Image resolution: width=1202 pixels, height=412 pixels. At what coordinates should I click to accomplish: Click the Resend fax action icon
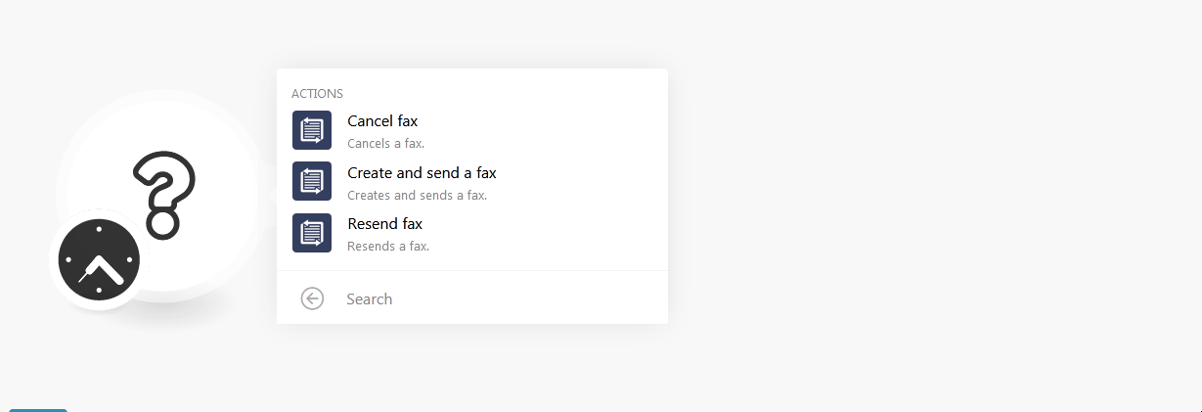click(312, 233)
